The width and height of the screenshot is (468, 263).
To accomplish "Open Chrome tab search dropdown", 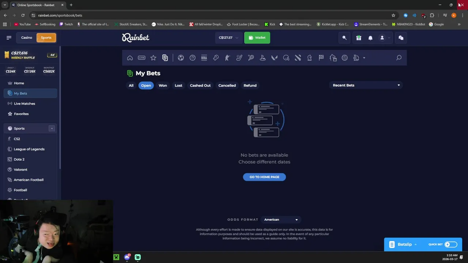I will click(5, 5).
